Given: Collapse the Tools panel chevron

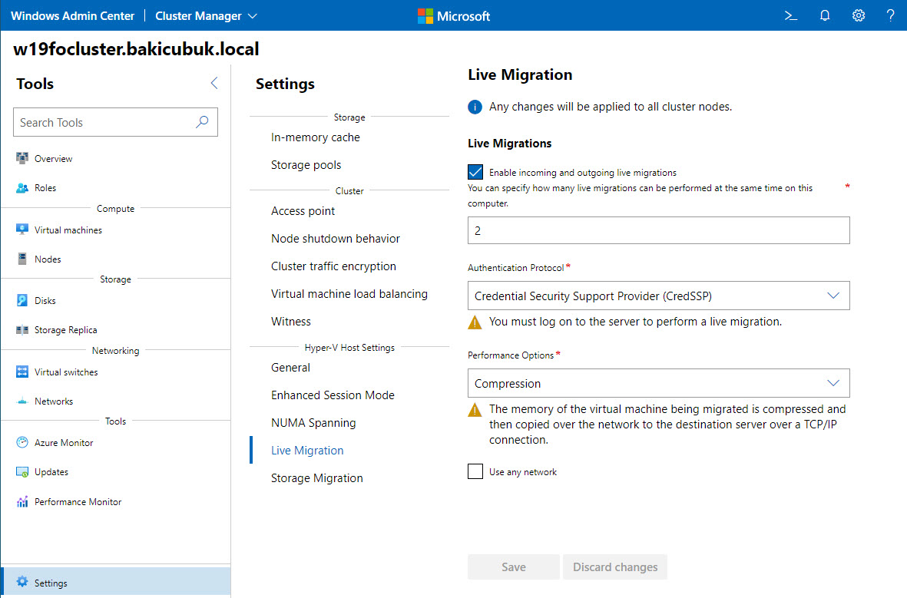Looking at the screenshot, I should click(214, 83).
